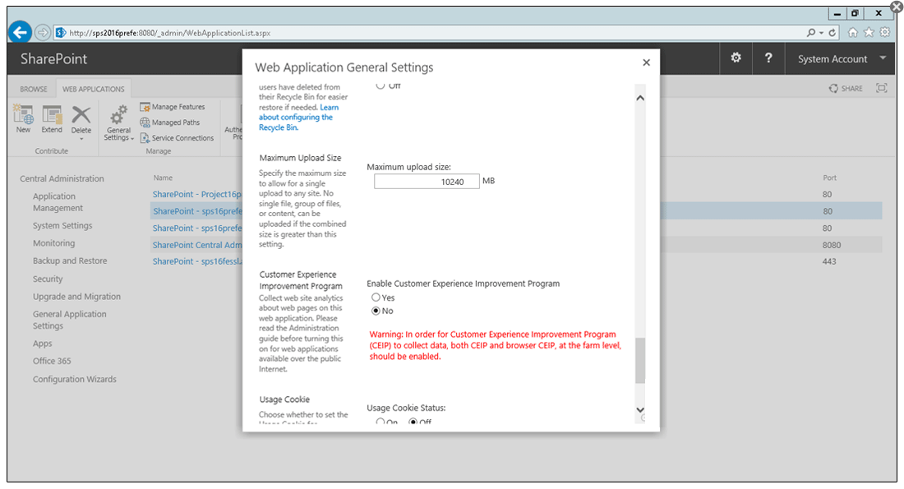
Task: Select No for Customer Experience Improvement Program
Action: (376, 311)
